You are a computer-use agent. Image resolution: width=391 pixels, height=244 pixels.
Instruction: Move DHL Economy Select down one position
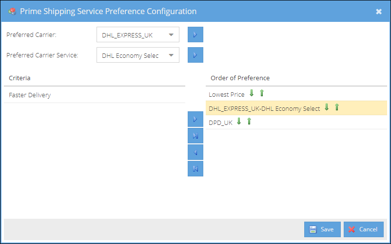tap(327, 107)
